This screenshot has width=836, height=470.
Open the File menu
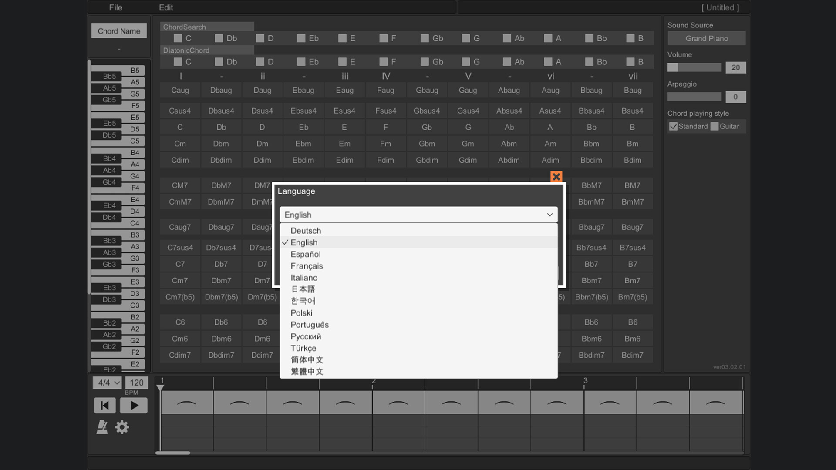(115, 7)
